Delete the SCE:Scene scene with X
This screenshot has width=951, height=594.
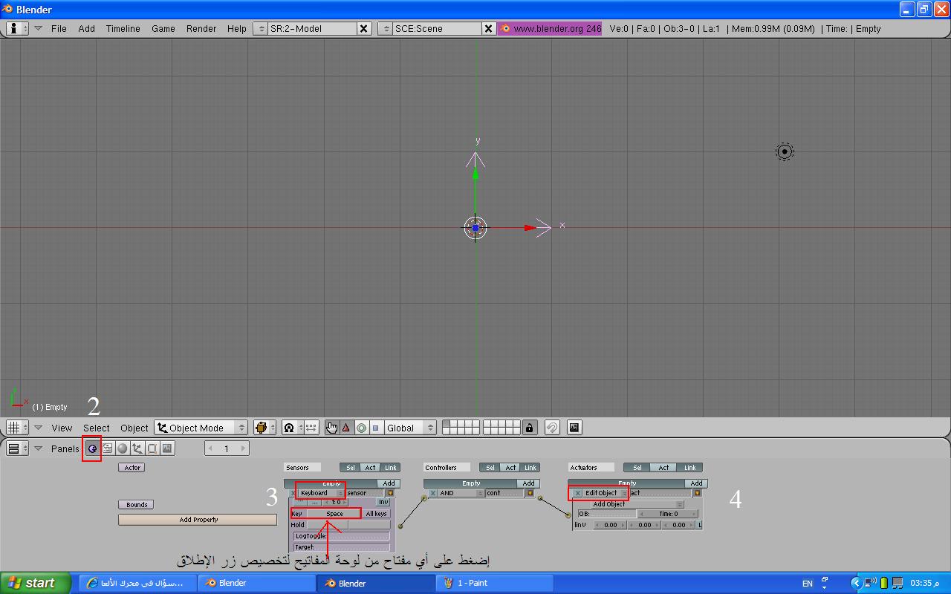pyautogui.click(x=488, y=28)
